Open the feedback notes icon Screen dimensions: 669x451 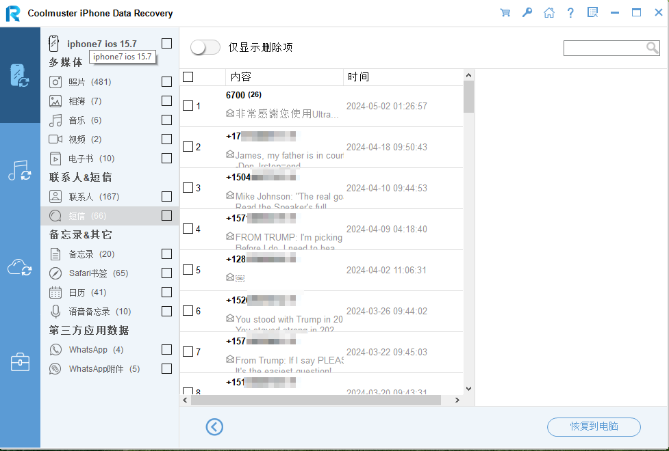592,13
